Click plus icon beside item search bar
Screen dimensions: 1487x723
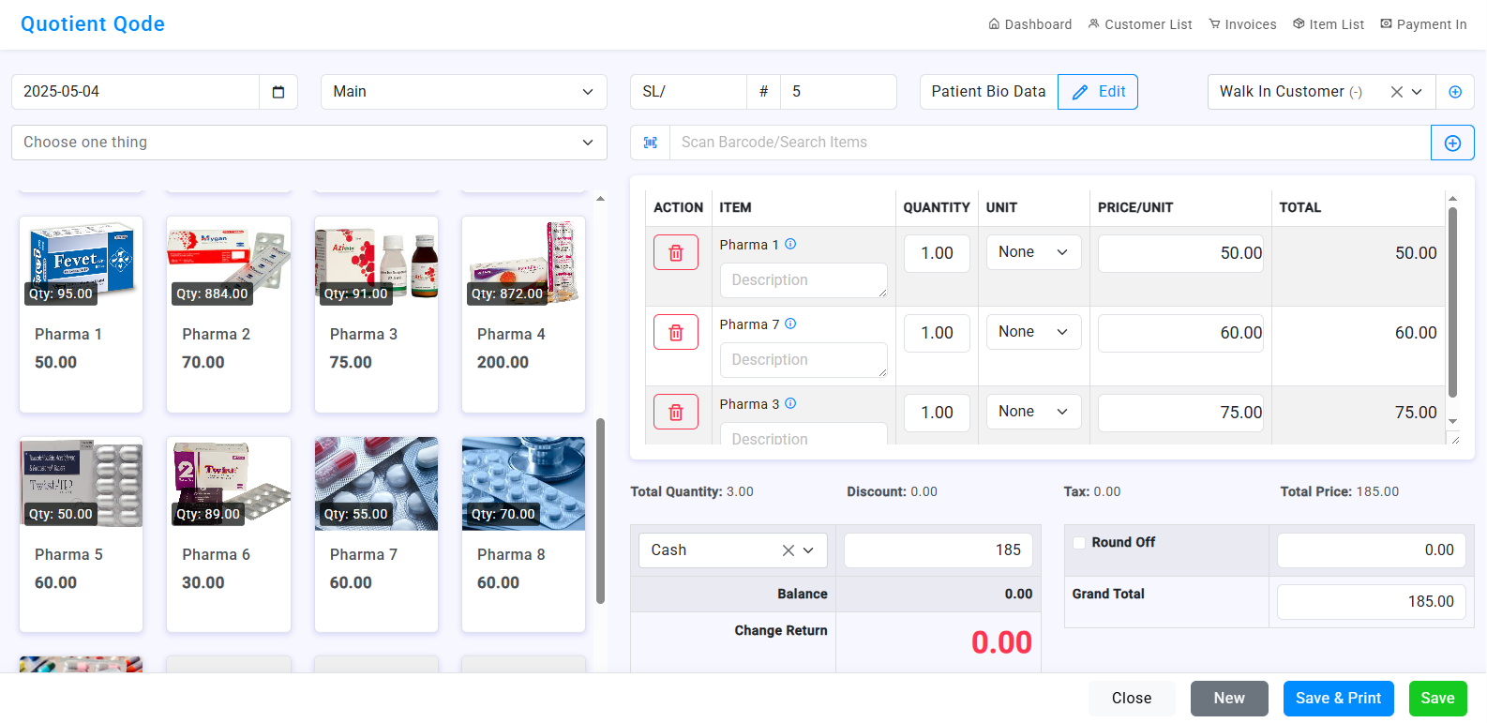tap(1452, 143)
